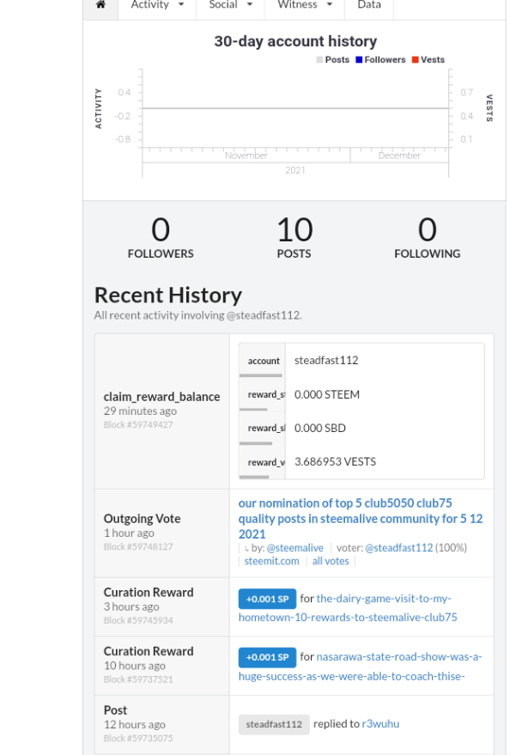516x755 pixels.
Task: Select the 0.000 SBD value
Action: pyautogui.click(x=320, y=428)
